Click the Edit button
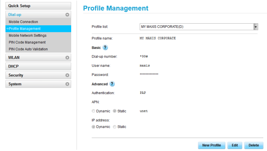The image size is (267, 151). 235,145
